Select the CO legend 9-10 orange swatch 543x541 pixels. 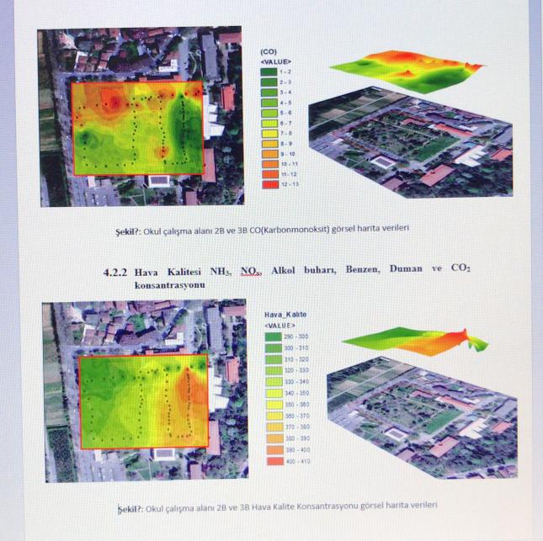269,153
